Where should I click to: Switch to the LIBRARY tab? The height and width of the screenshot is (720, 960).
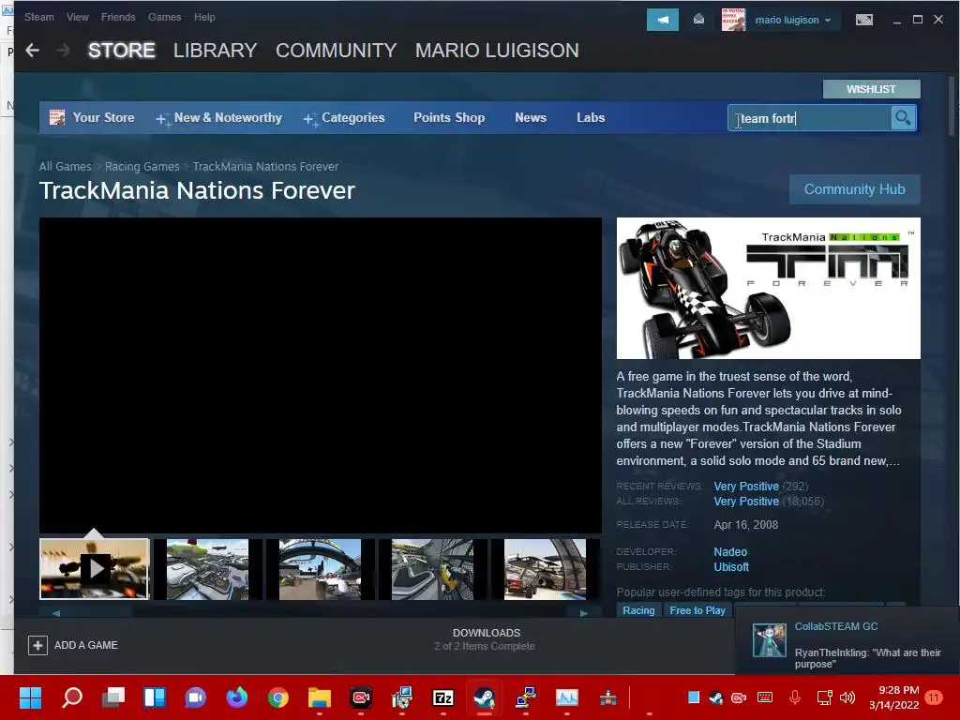pos(215,51)
